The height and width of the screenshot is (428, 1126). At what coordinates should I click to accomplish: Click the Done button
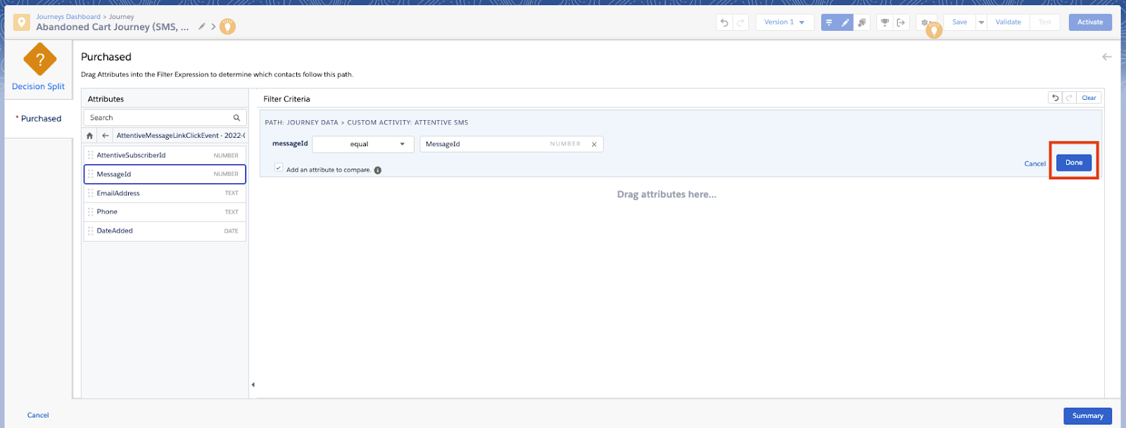[x=1074, y=162]
